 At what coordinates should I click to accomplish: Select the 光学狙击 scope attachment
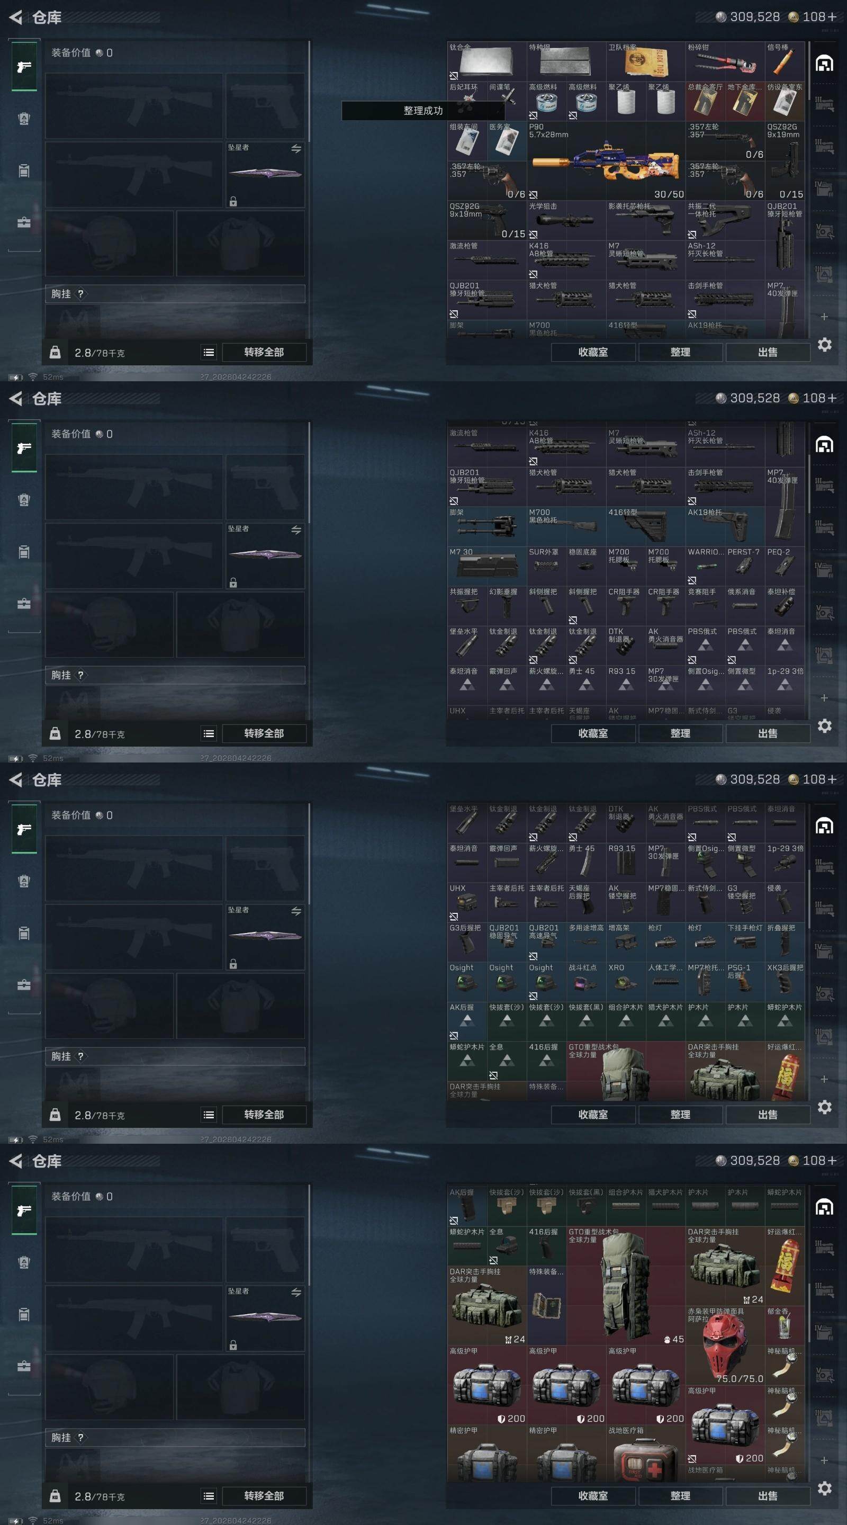click(566, 220)
